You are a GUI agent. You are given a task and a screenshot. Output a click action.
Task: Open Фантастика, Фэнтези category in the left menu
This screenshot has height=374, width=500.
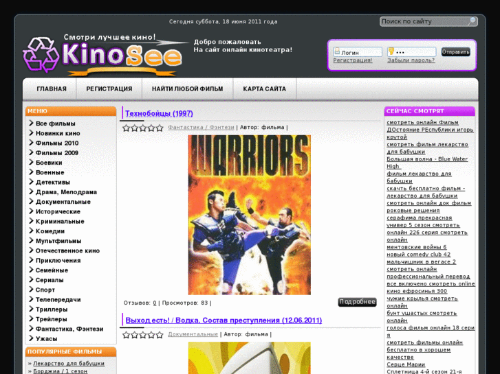coord(69,329)
